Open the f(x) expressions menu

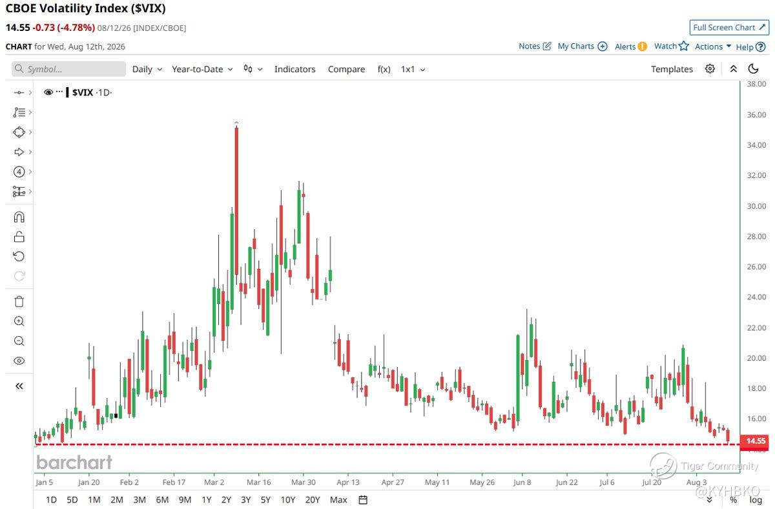point(384,69)
